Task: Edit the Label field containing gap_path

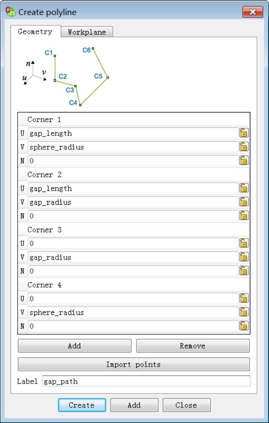Action: [x=146, y=381]
